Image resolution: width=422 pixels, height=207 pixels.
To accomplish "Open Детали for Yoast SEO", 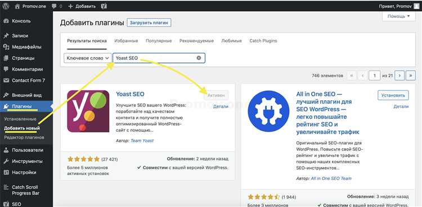I will click(x=221, y=107).
